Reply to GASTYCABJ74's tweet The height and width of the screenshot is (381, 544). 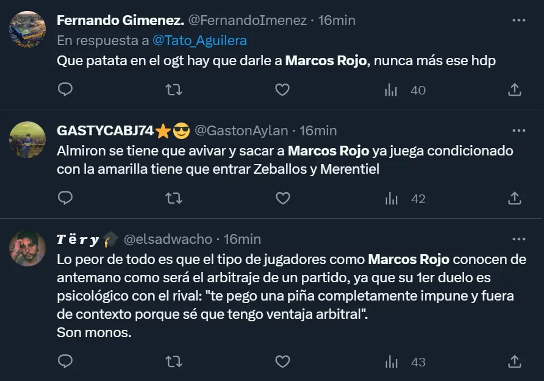click(65, 198)
